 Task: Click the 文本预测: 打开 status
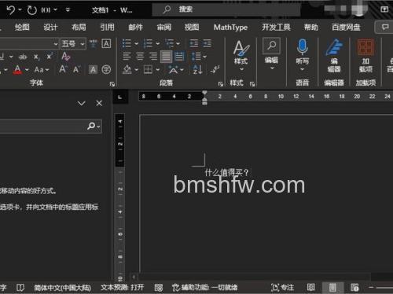(123, 288)
